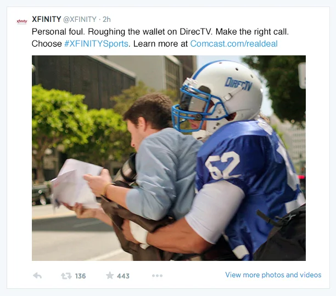This screenshot has width=336, height=296.
Task: Click View more photos and videos
Action: (273, 275)
